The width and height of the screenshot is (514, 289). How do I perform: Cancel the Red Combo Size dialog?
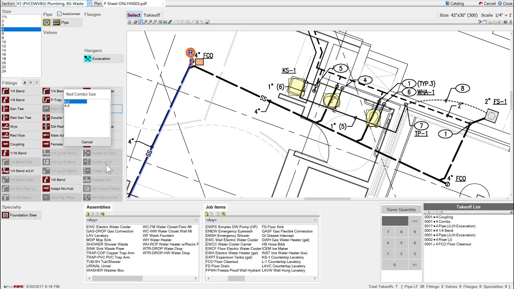(x=87, y=142)
